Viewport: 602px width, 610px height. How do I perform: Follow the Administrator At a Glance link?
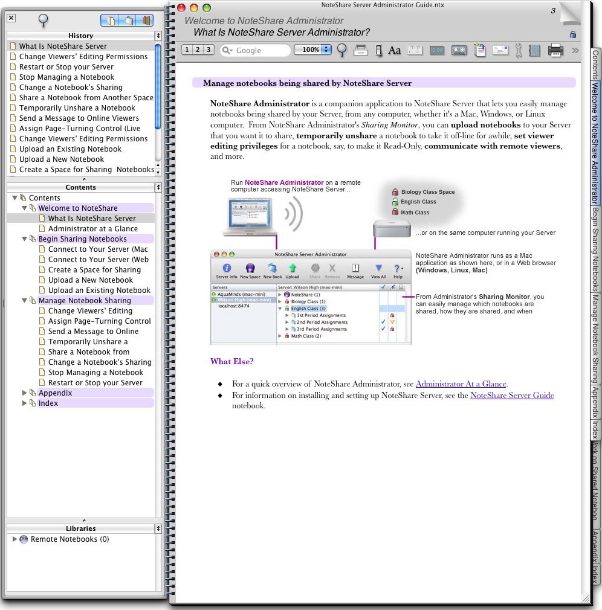tap(461, 384)
